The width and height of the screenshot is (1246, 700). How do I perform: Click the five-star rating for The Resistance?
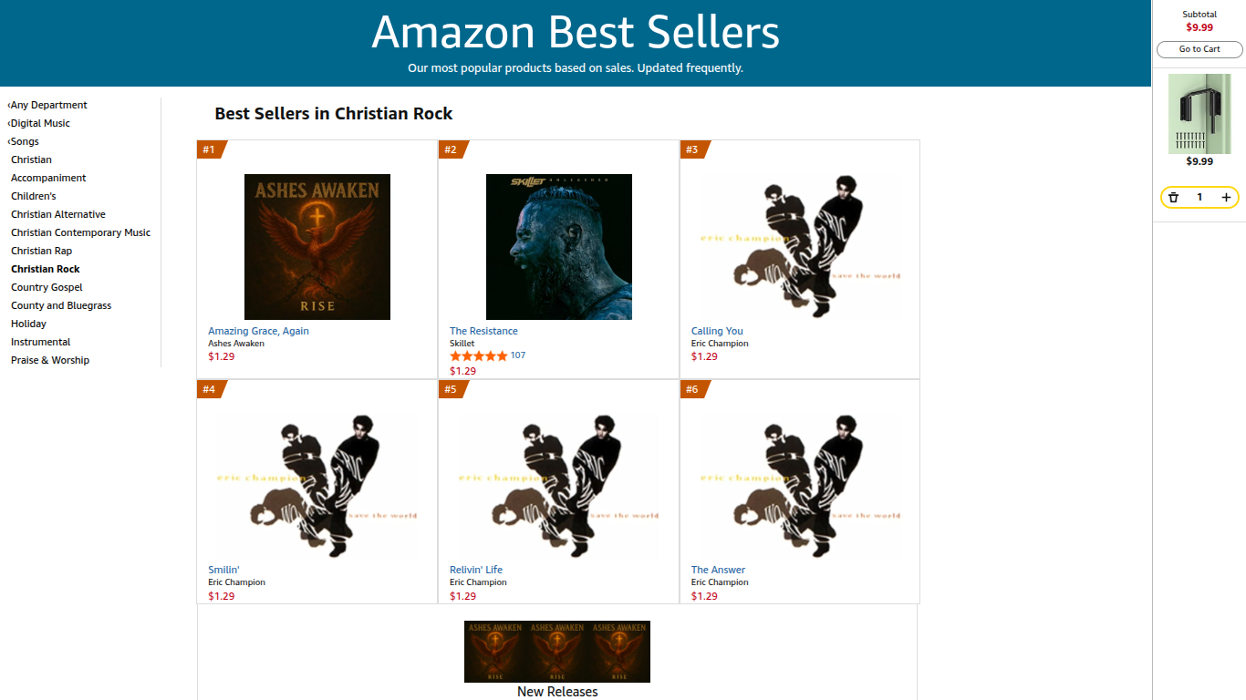tap(479, 356)
